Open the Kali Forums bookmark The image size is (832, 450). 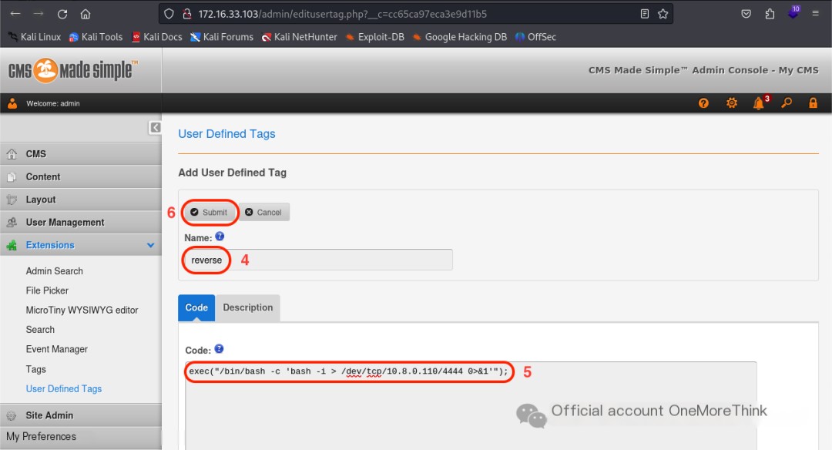(x=222, y=37)
